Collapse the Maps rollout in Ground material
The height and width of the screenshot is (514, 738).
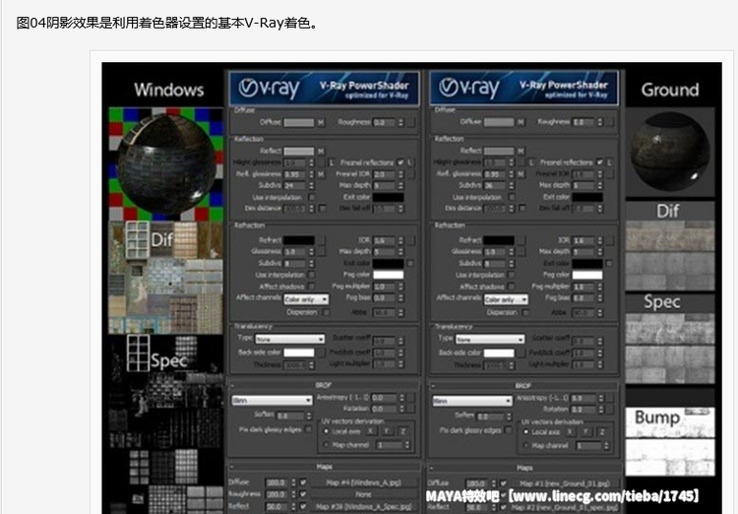click(x=523, y=468)
